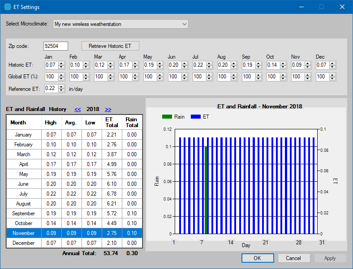Decrease March Global ET percentage
The image size is (353, 269).
(x=111, y=79)
